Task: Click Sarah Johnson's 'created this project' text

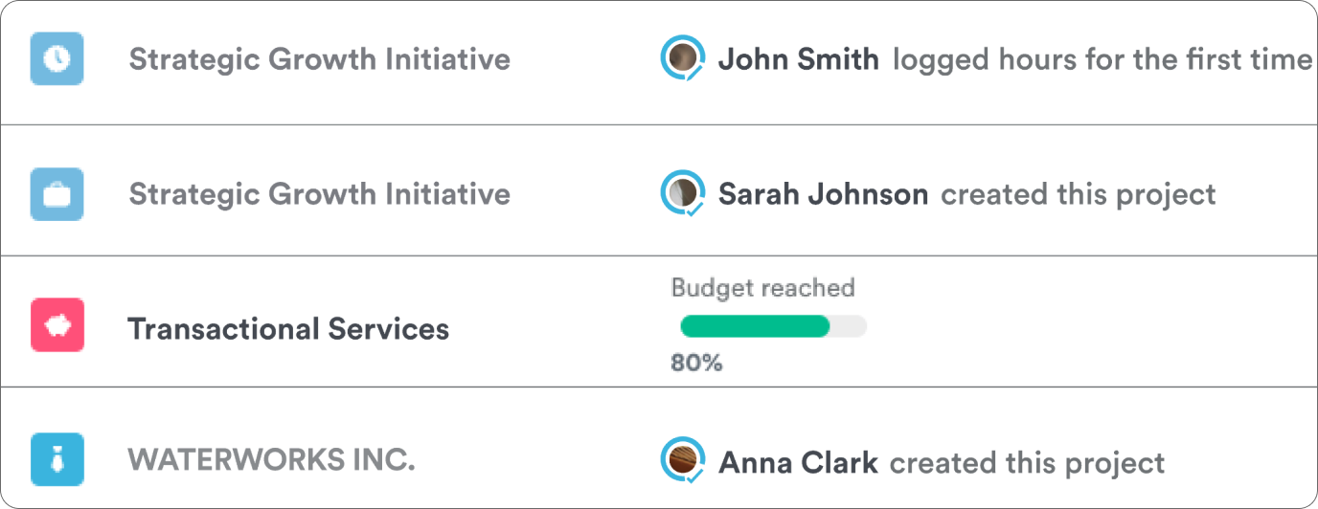Action: [x=1078, y=195]
